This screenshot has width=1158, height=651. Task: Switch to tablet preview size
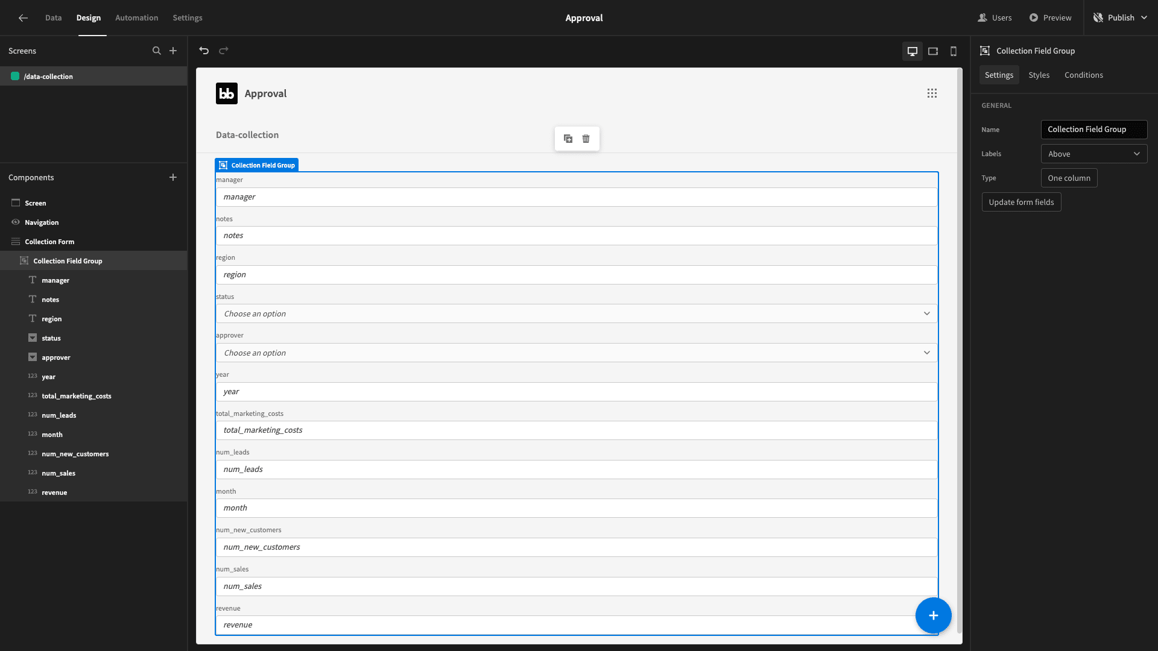coord(933,51)
